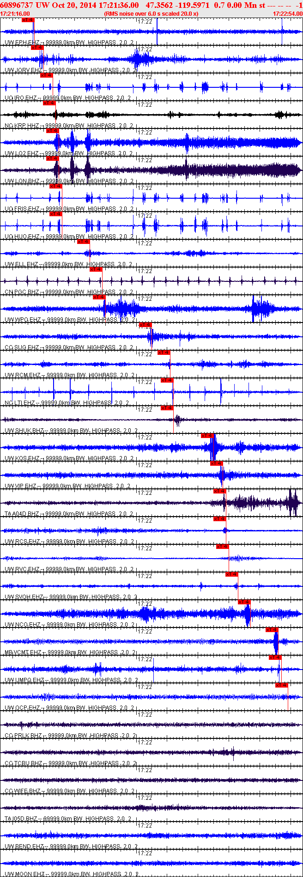The height and width of the screenshot is (877, 303).
Task: Click the red pick flag on SUG trace
Action: click(145, 325)
